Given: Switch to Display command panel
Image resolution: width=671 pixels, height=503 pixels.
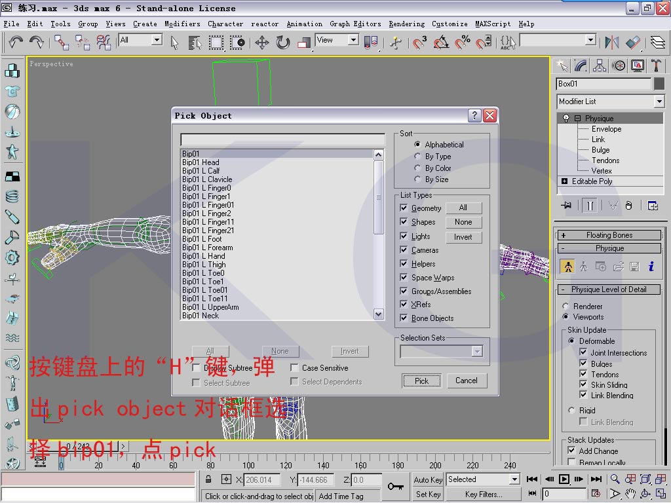Looking at the screenshot, I should tap(637, 65).
